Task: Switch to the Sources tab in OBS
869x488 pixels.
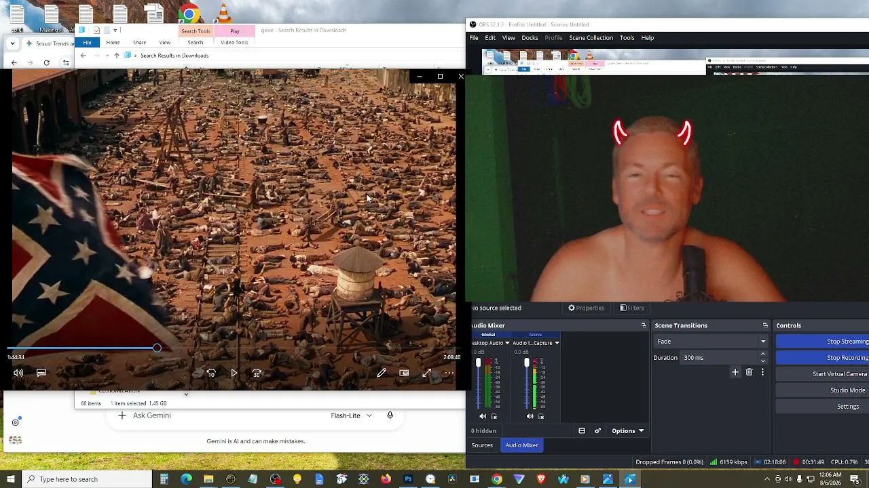Action: (482, 445)
